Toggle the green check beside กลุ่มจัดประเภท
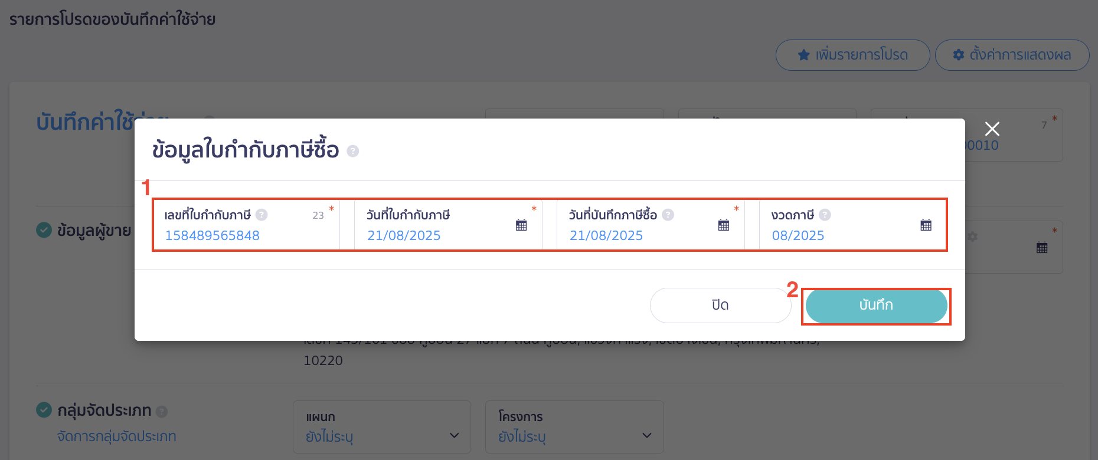This screenshot has height=460, width=1098. (44, 410)
